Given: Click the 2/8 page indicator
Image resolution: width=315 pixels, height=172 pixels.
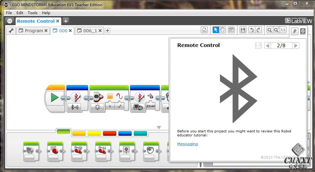Looking at the screenshot, I should coord(281,45).
